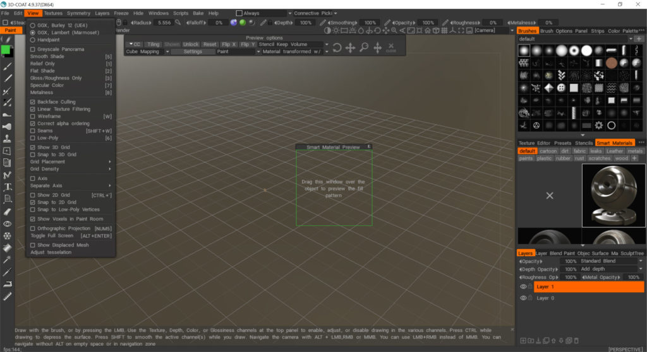The height and width of the screenshot is (352, 647).
Task: Switch to the Stencils tab
Action: point(583,143)
